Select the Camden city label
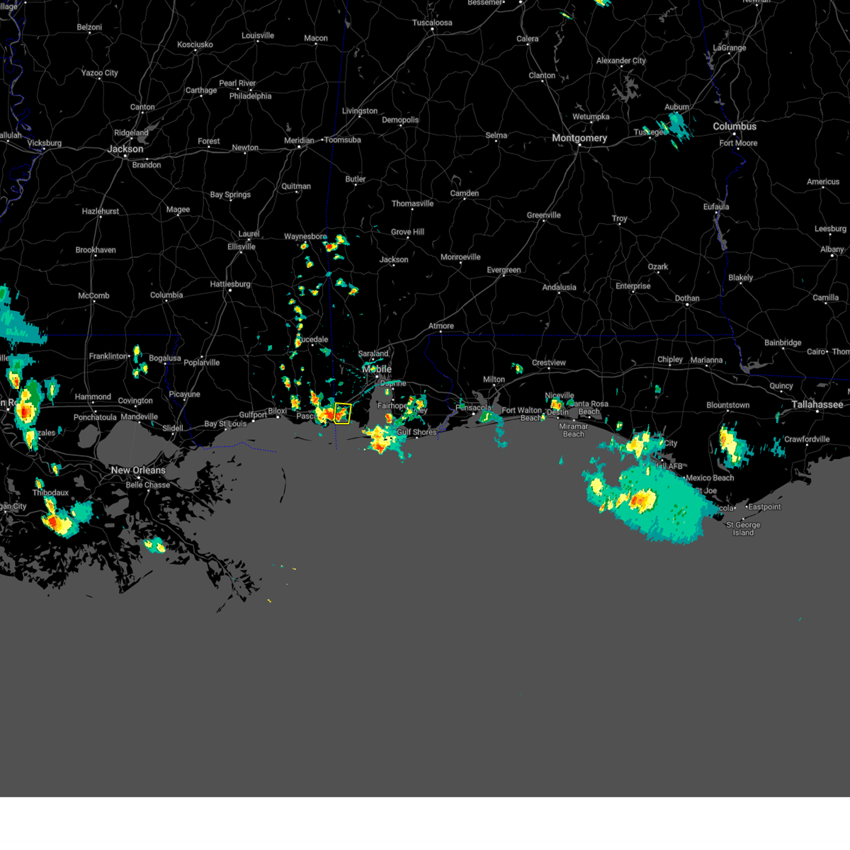 click(x=465, y=193)
